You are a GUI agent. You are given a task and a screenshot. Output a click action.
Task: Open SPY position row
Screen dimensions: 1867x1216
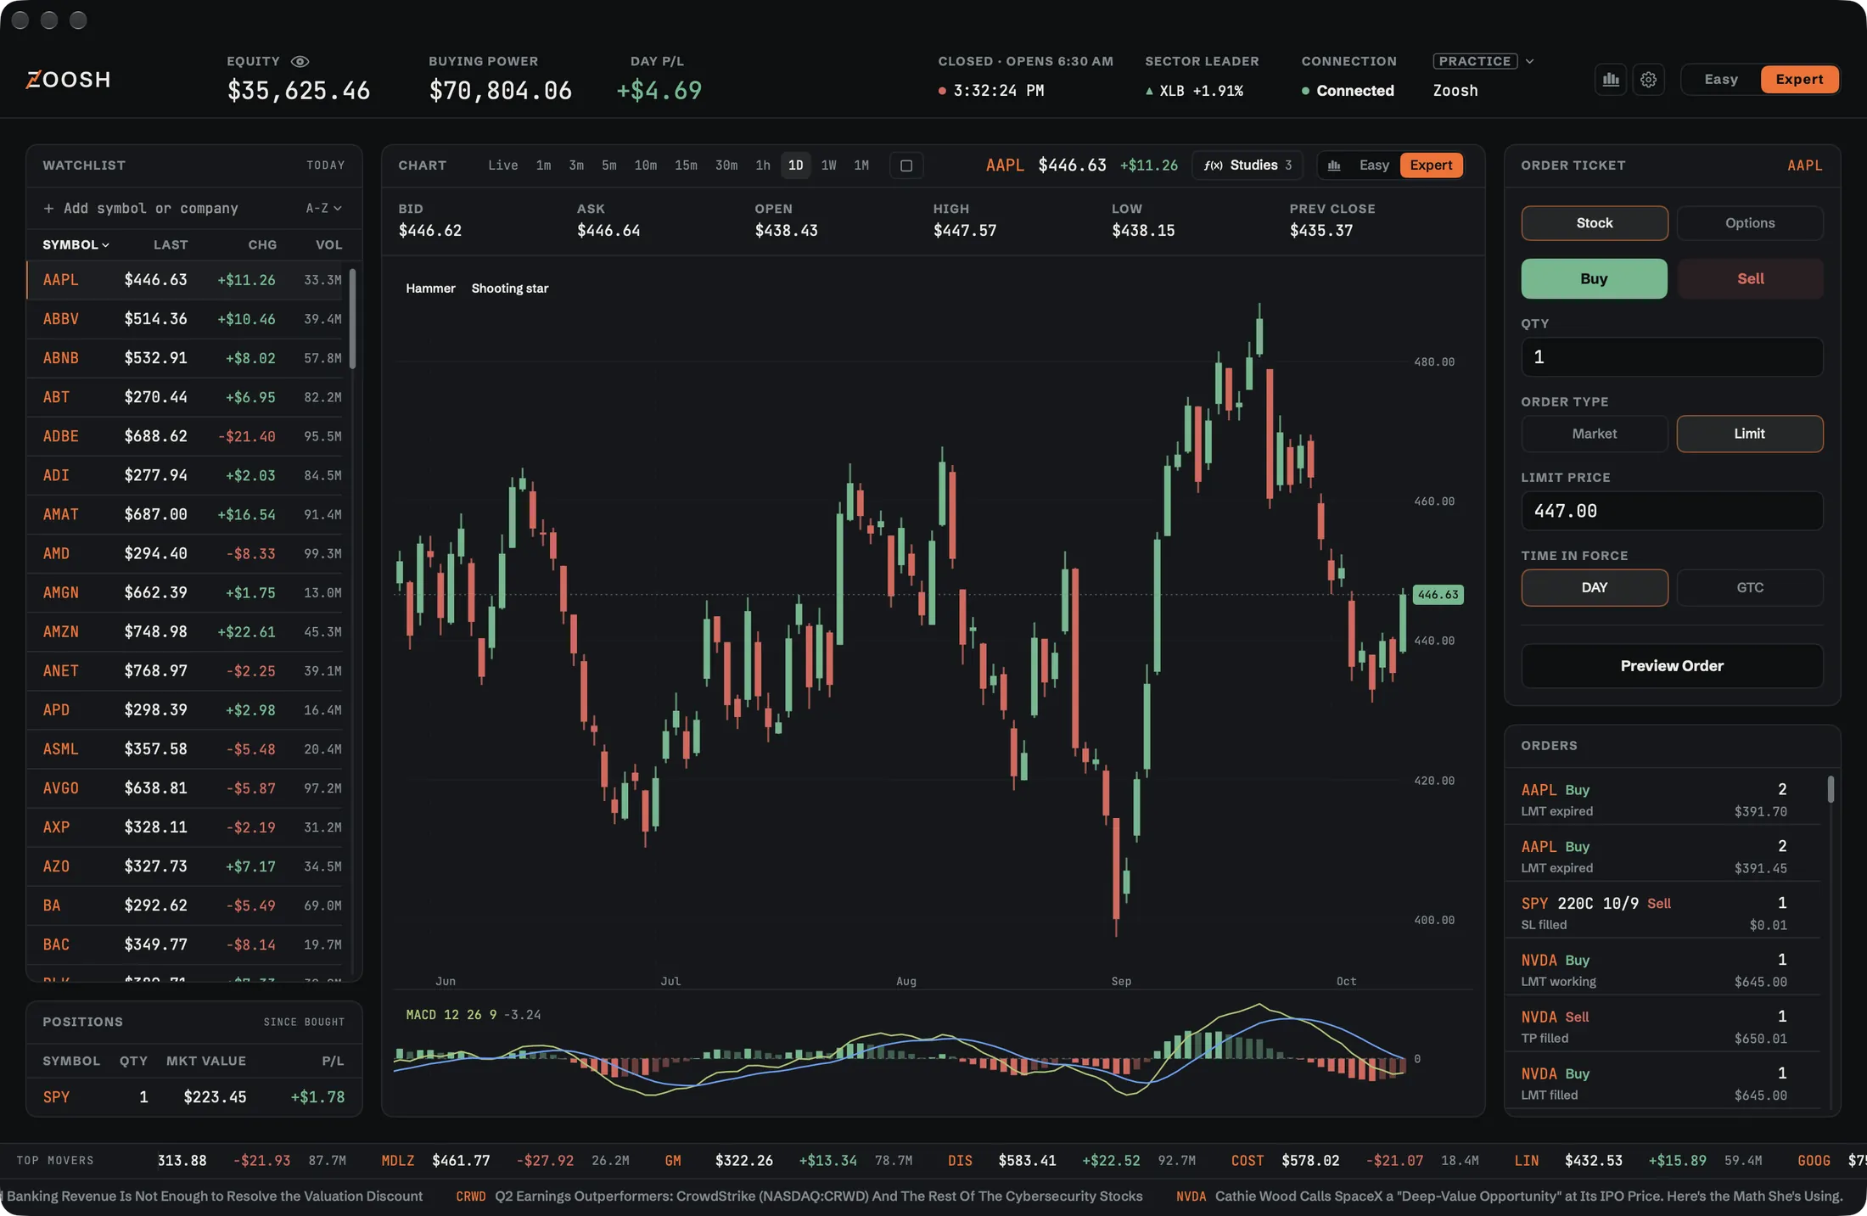click(x=193, y=1097)
